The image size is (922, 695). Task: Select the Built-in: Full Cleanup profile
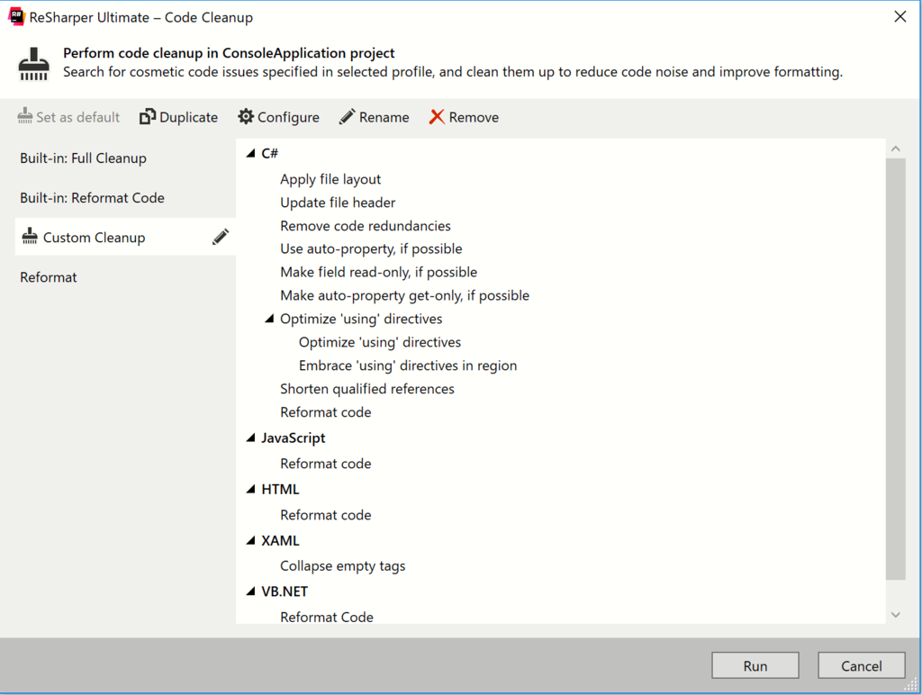[125, 158]
